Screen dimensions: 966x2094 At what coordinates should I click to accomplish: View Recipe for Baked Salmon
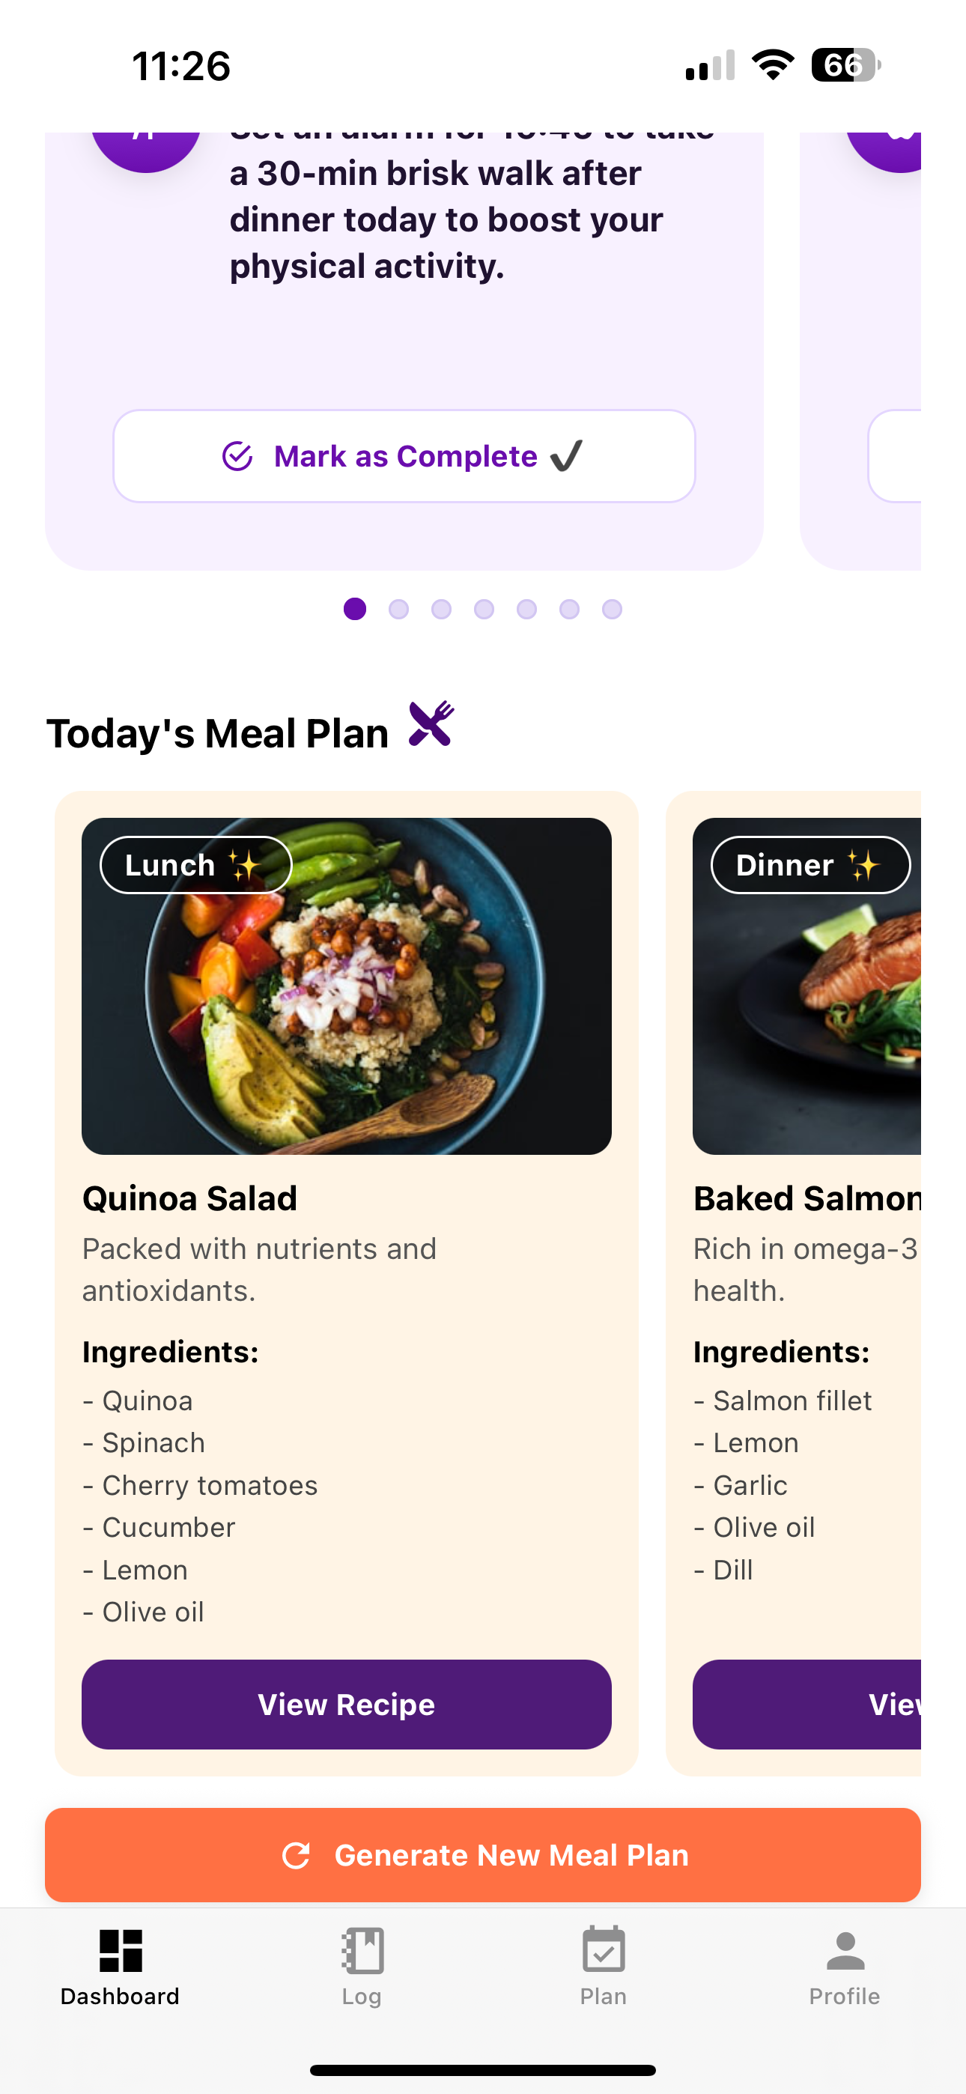coord(806,1704)
